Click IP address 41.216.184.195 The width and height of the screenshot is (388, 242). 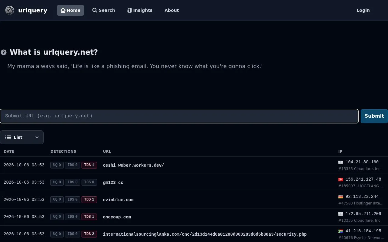point(363,231)
